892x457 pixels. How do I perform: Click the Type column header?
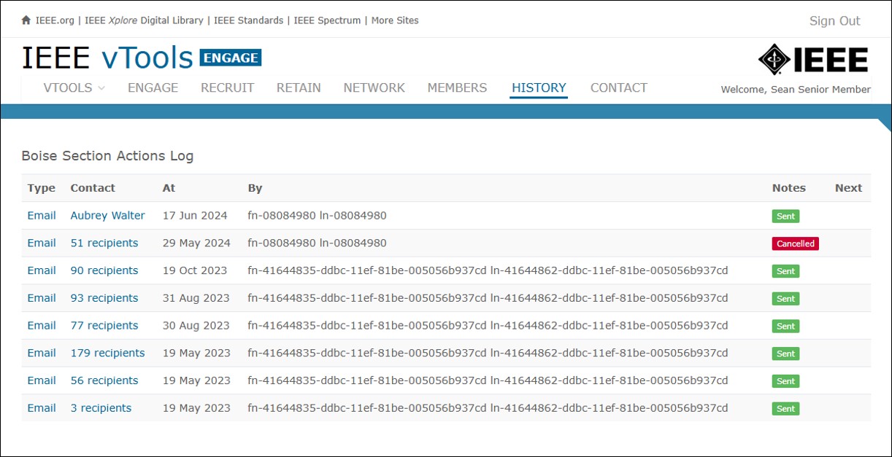pyautogui.click(x=42, y=188)
